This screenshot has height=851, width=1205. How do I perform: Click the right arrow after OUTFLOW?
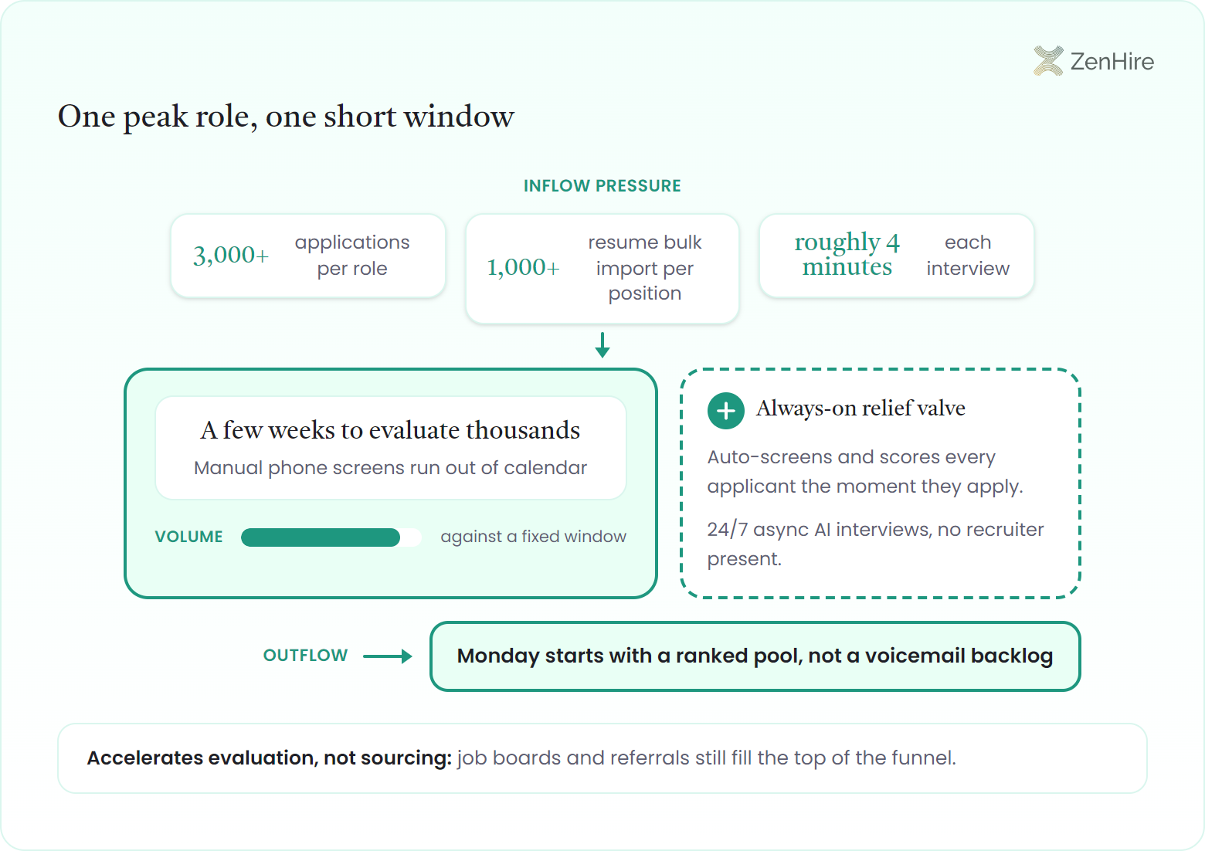pyautogui.click(x=388, y=656)
